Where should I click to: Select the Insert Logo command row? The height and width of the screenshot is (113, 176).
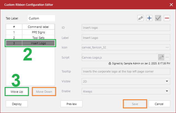(30, 43)
